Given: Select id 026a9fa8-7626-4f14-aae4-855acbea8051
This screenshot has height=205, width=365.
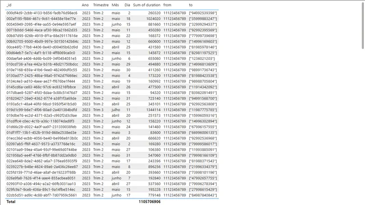Looking at the screenshot, I should tap(41, 178).
